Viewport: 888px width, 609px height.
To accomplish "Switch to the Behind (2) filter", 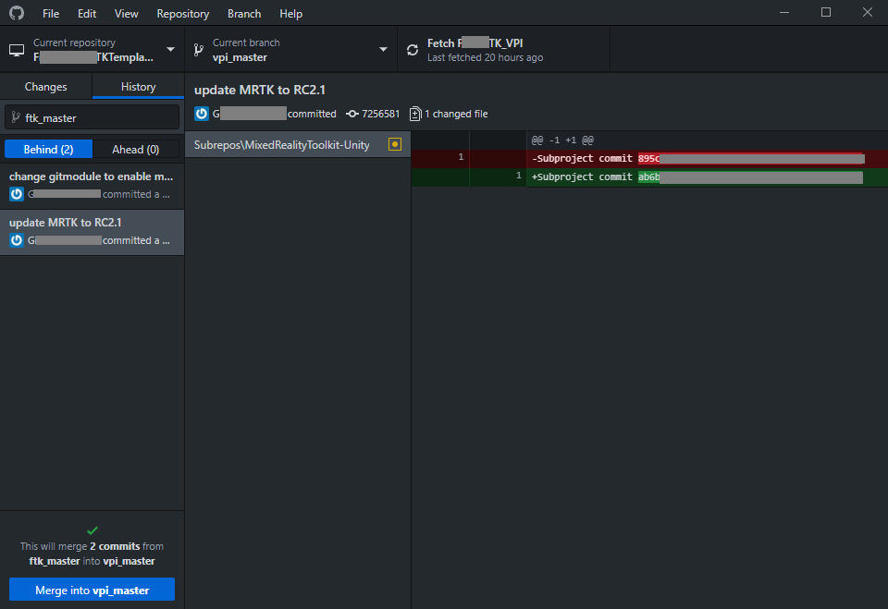I will click(x=48, y=149).
